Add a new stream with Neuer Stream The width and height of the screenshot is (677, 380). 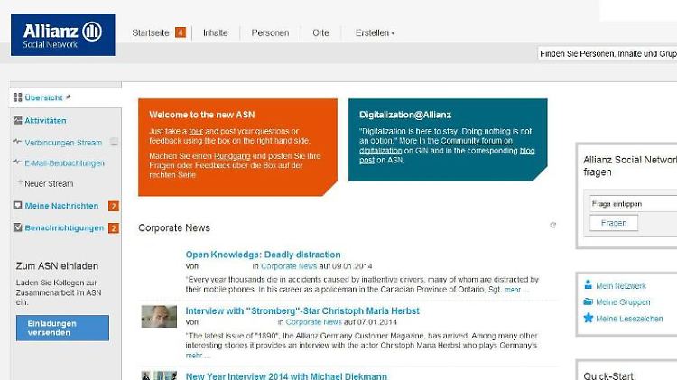tap(48, 183)
